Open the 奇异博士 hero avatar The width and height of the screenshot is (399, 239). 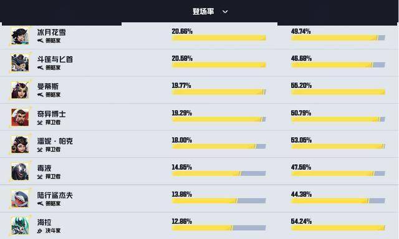click(x=20, y=117)
